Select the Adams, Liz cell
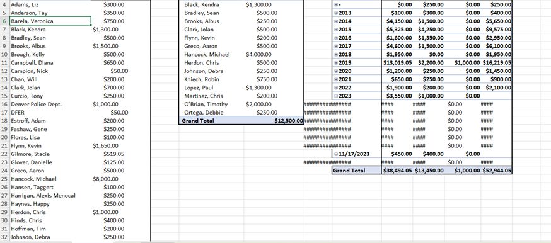 (x=50, y=4)
